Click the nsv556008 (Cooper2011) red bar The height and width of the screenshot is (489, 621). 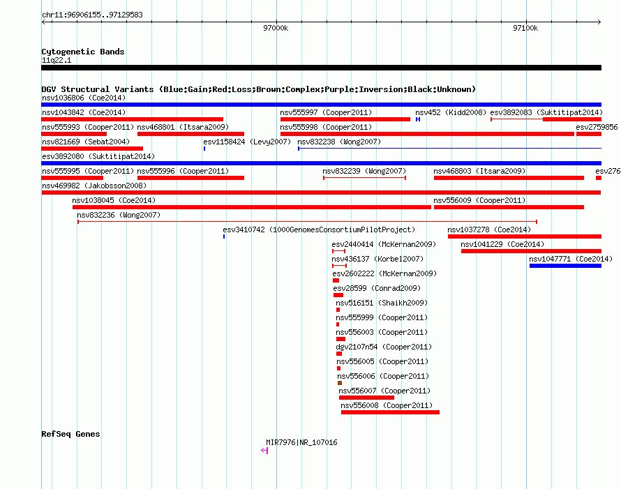(390, 412)
